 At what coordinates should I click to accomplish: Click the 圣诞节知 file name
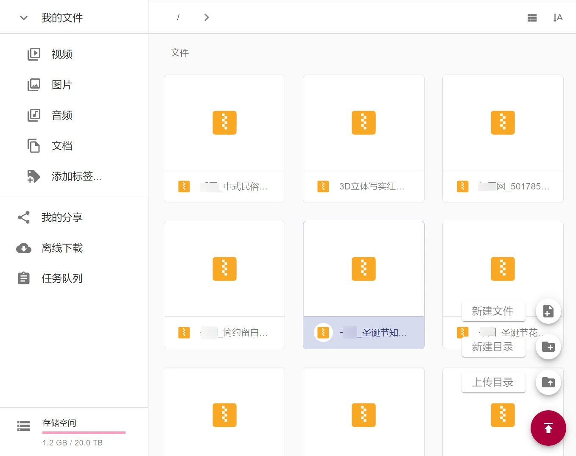pos(374,333)
